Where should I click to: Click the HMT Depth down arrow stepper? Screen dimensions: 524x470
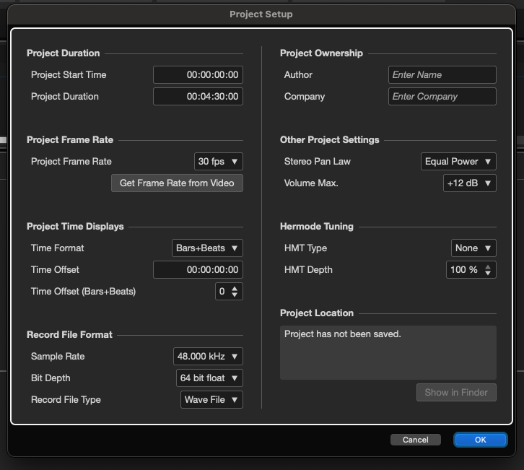488,273
